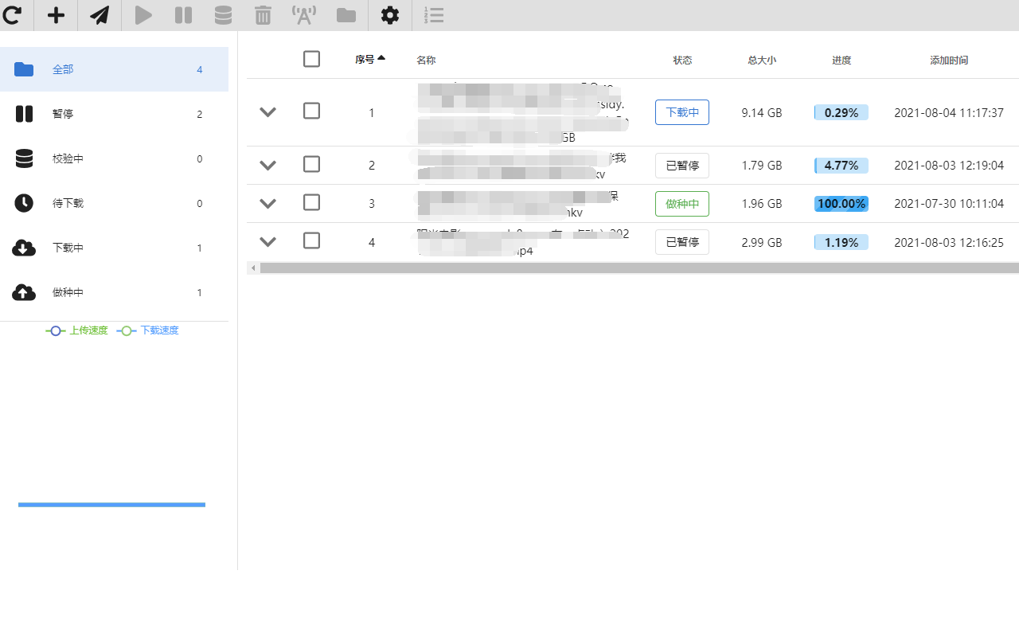Viewport: 1019px width, 637px height.
Task: Click the 1.96 GB size cell
Action: (762, 204)
